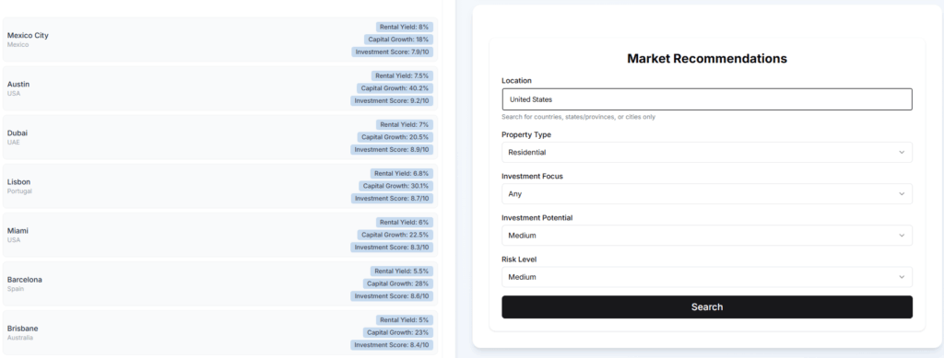Click the Spain country label under Barcelona
Viewport: 944px width, 358px height.
15,289
